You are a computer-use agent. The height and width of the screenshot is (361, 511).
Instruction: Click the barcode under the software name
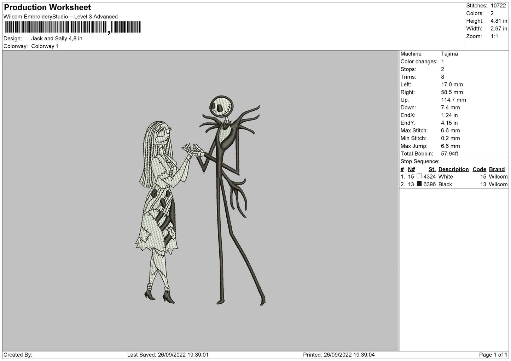pyautogui.click(x=72, y=28)
